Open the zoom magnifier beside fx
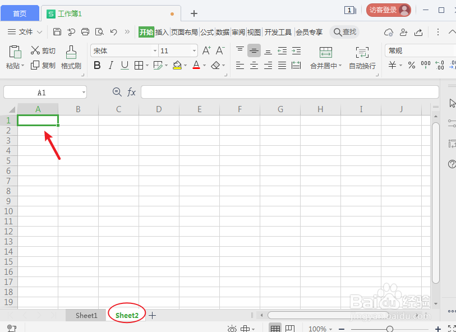Image resolution: width=456 pixels, height=332 pixels. point(117,93)
